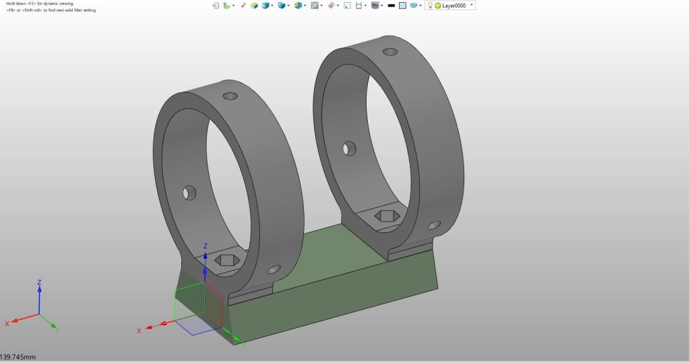The height and width of the screenshot is (363, 690).
Task: Select the eraser-like edit tool icon
Action: pos(243,5)
